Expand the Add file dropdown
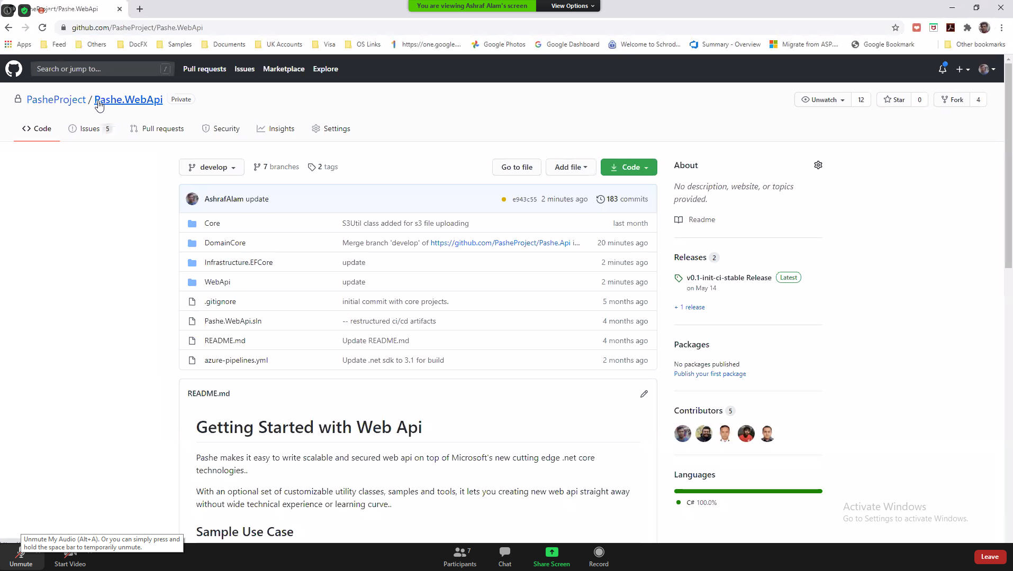The image size is (1013, 571). coord(571,167)
